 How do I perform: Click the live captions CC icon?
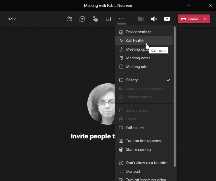point(121,141)
